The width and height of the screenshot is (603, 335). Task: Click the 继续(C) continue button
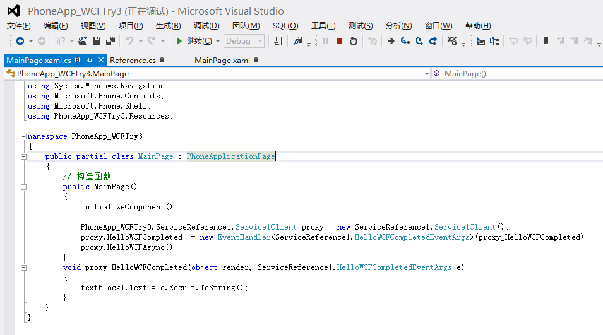(194, 41)
